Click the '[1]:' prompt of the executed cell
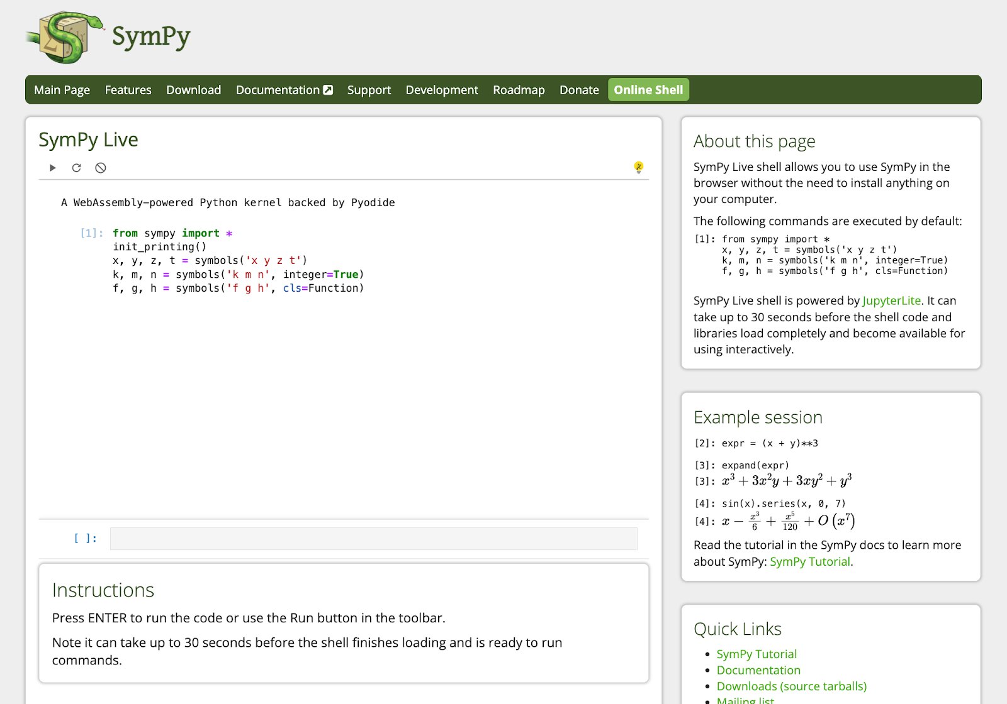 [91, 233]
